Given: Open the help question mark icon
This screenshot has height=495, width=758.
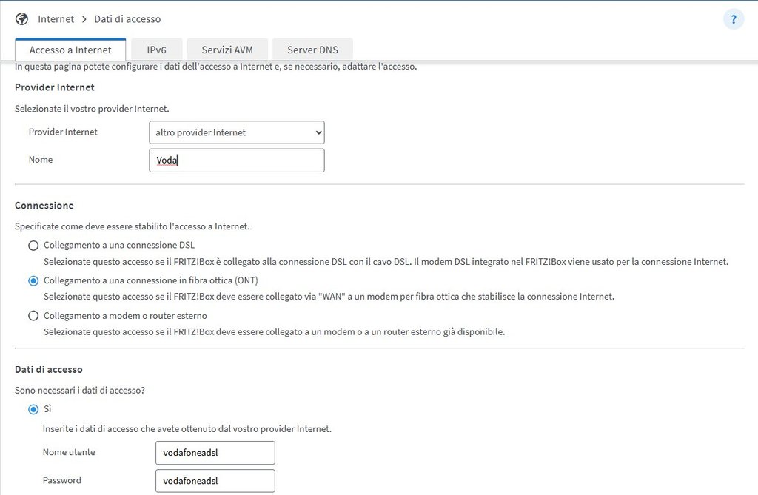Looking at the screenshot, I should tap(733, 19).
